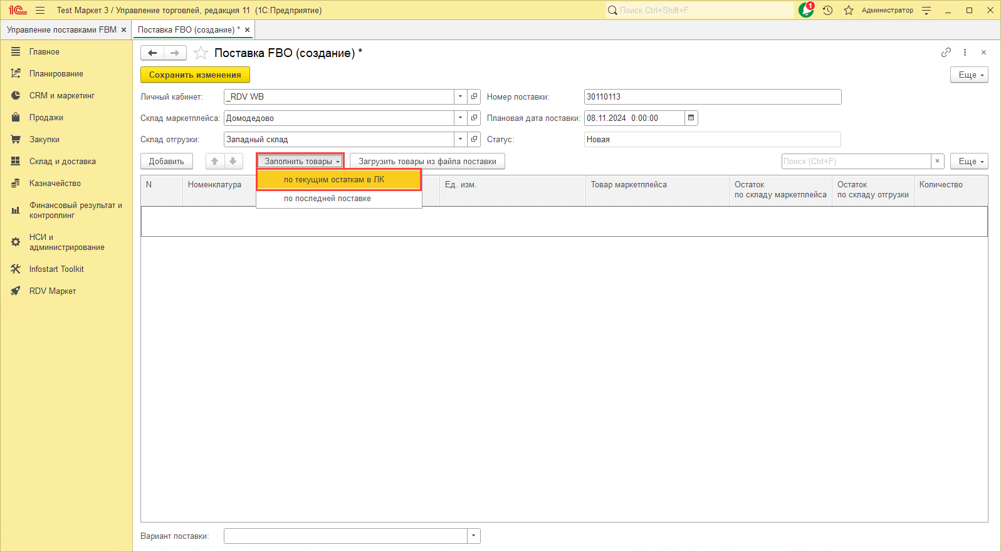Open calendar picker for Плановая дата поставки
Viewport: 1001px width, 552px height.
[x=691, y=118]
